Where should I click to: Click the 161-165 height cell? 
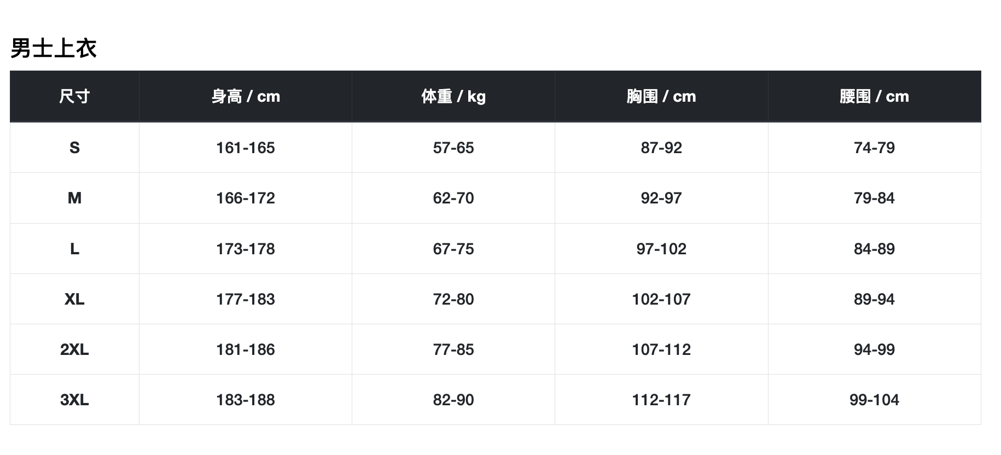[x=246, y=148]
